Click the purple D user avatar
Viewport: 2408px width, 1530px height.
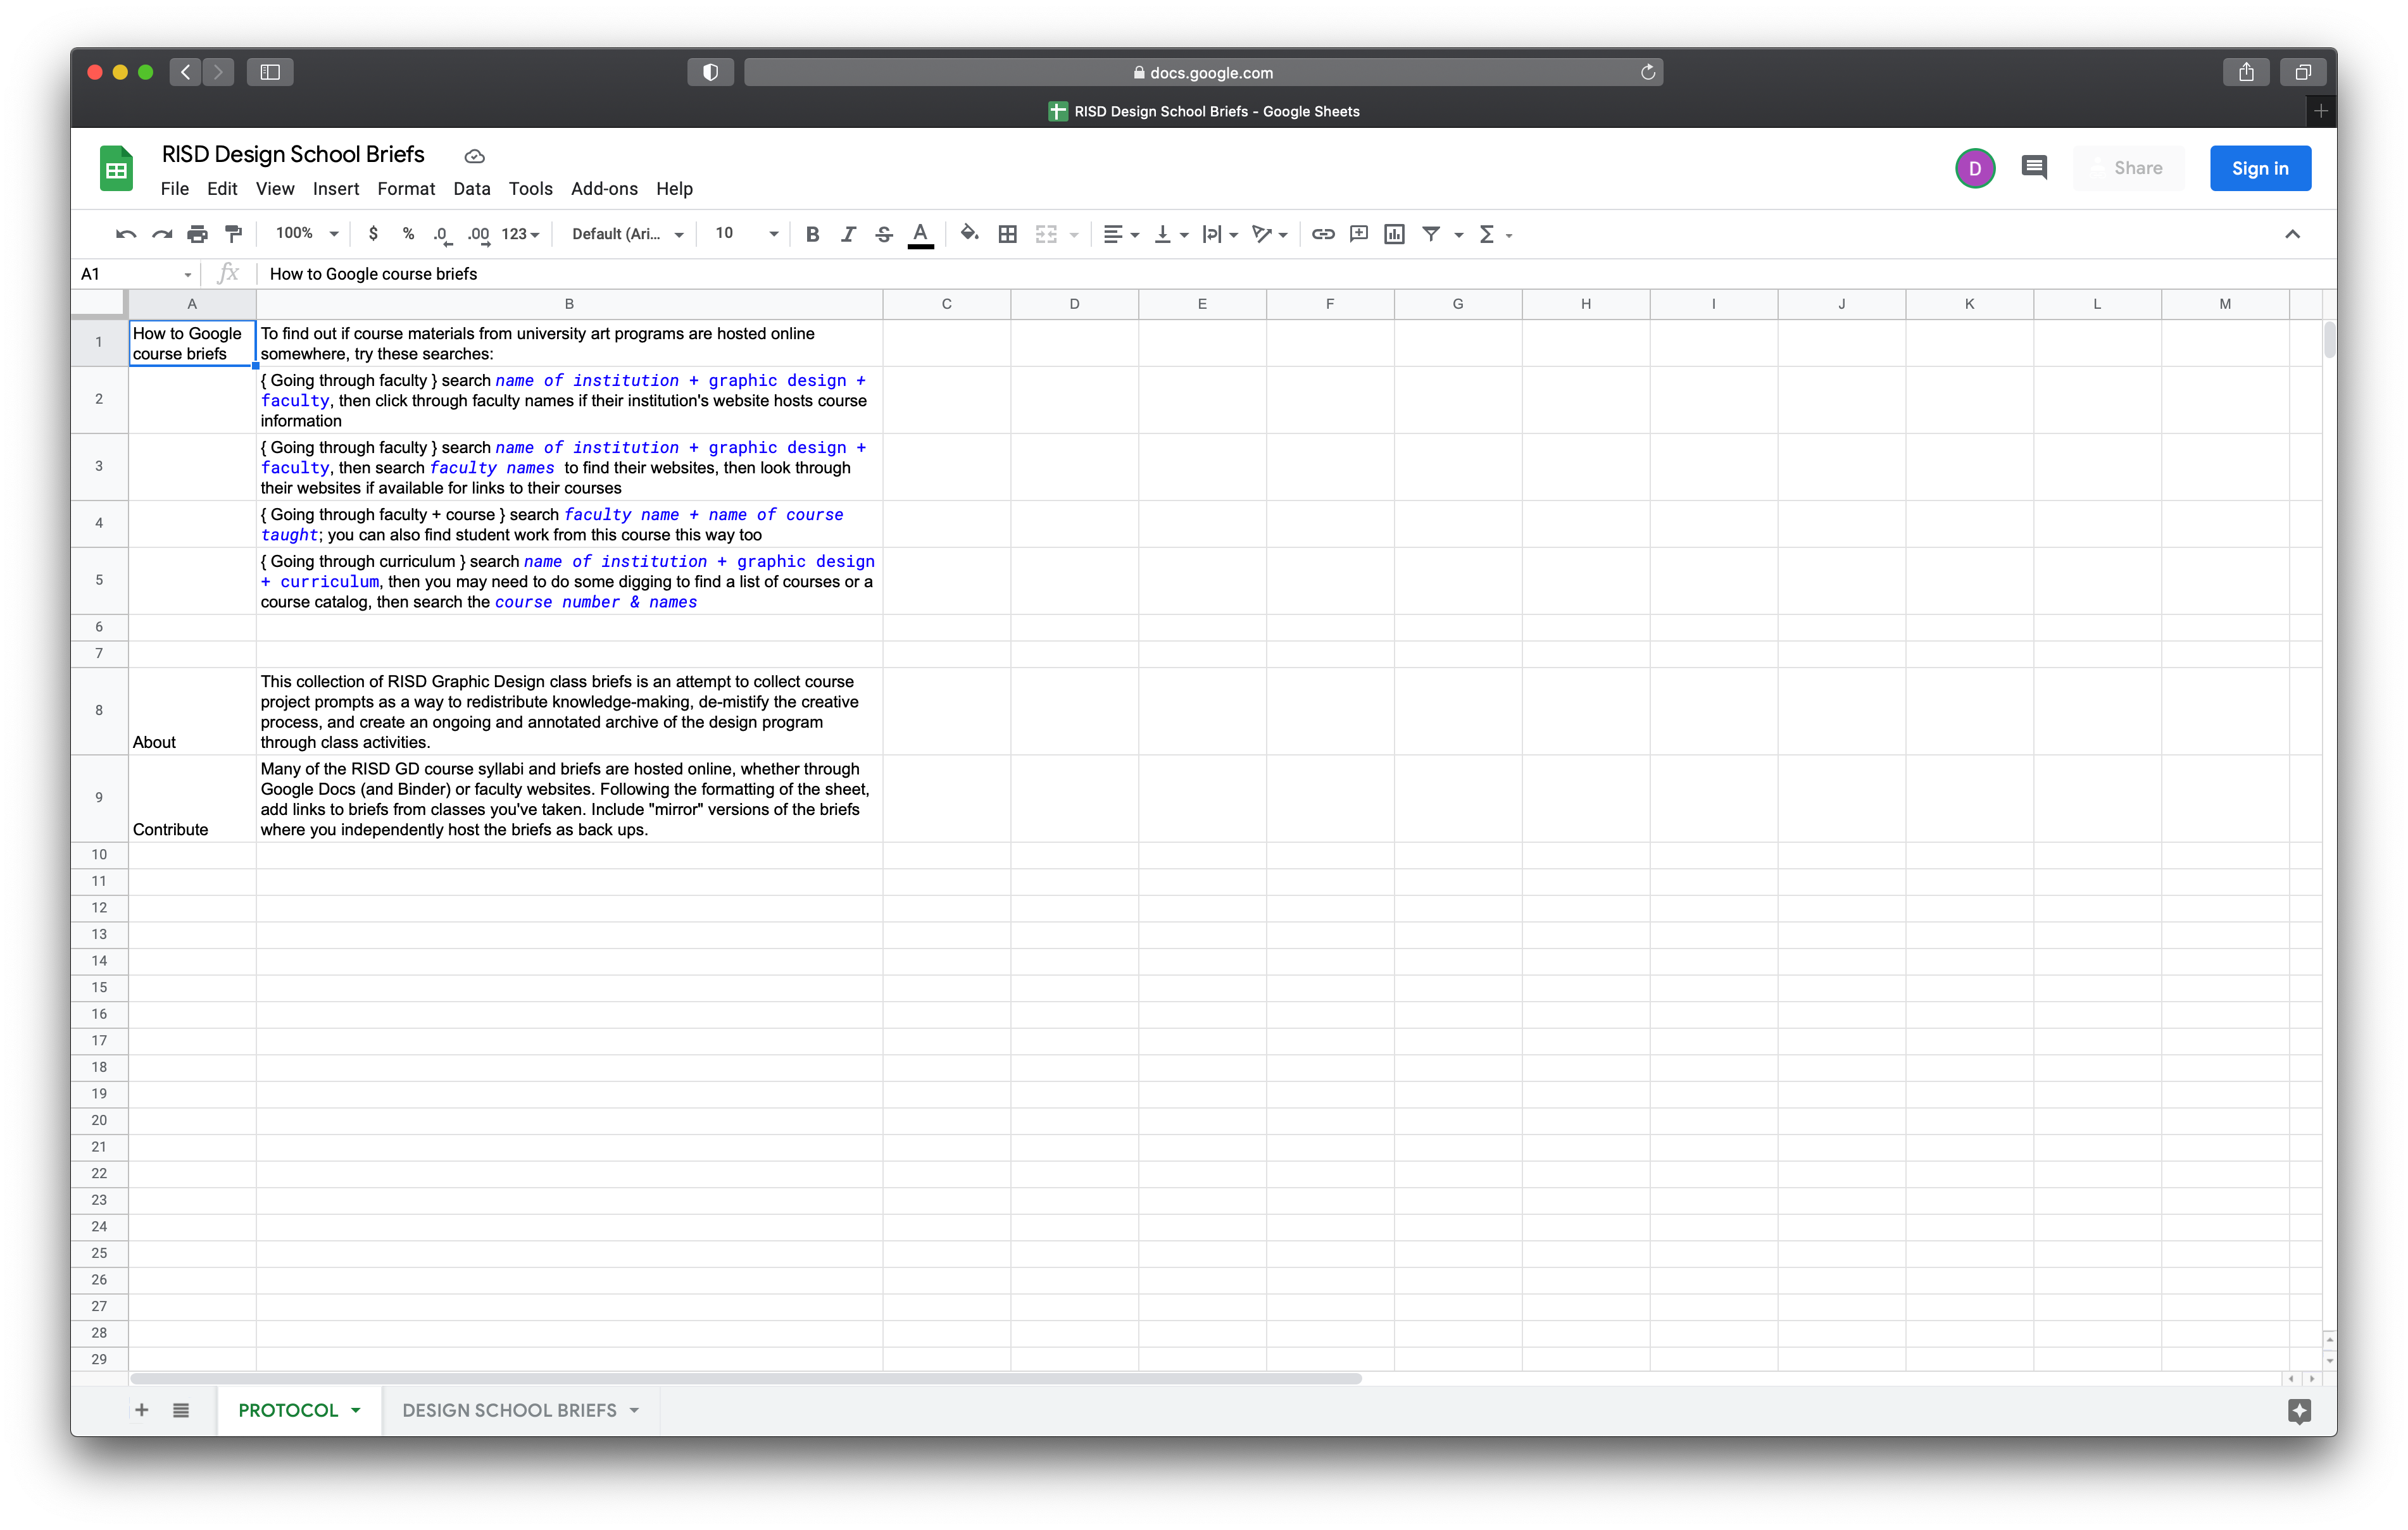tap(1974, 168)
